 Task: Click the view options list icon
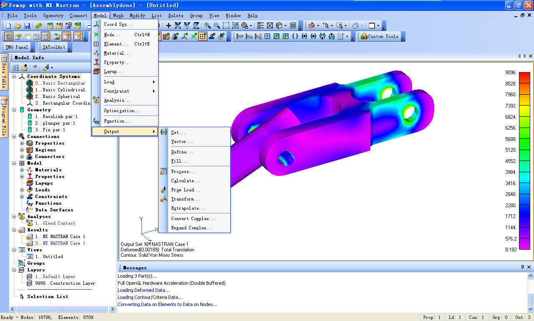pos(260,25)
